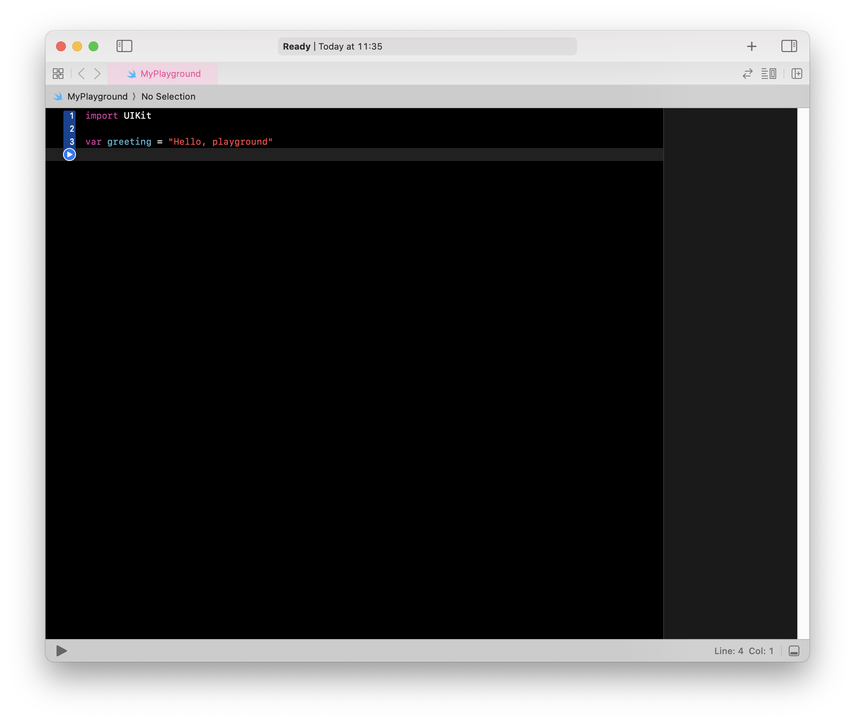Run the playground up to line 4

click(69, 154)
